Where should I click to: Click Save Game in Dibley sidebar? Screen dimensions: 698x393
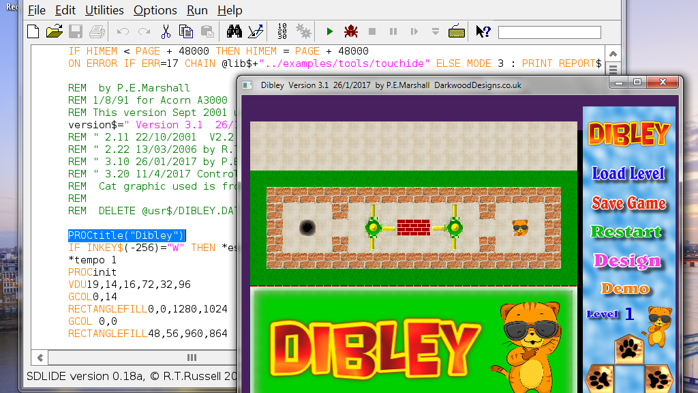pyautogui.click(x=628, y=203)
